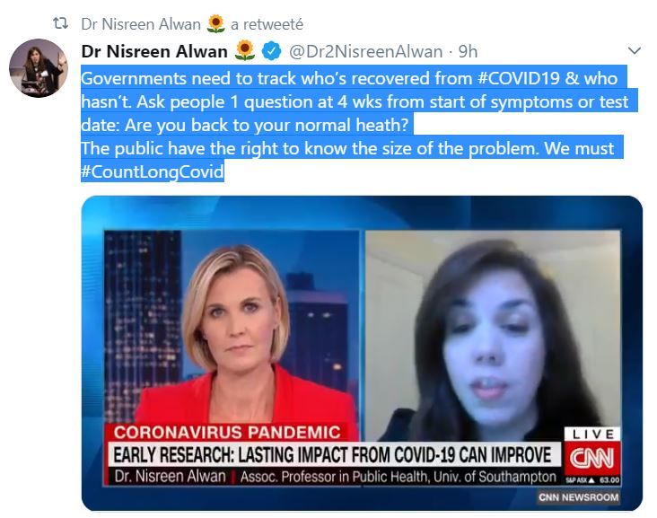Click the blue verified badge
Screen dimensions: 657x518
[272, 51]
